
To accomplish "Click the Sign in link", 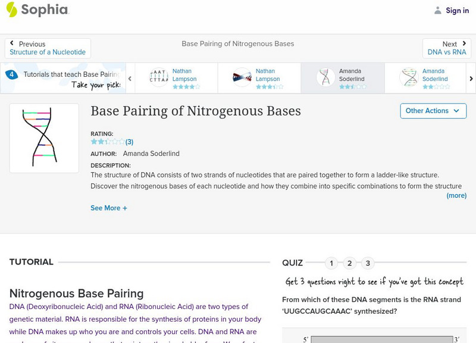I will point(457,10).
